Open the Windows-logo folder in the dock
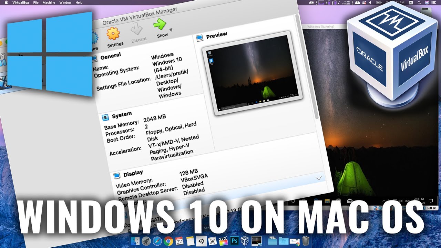The height and width of the screenshot is (248, 441). pyautogui.click(x=284, y=241)
